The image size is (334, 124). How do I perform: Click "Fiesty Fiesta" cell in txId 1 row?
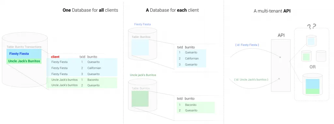59,62
